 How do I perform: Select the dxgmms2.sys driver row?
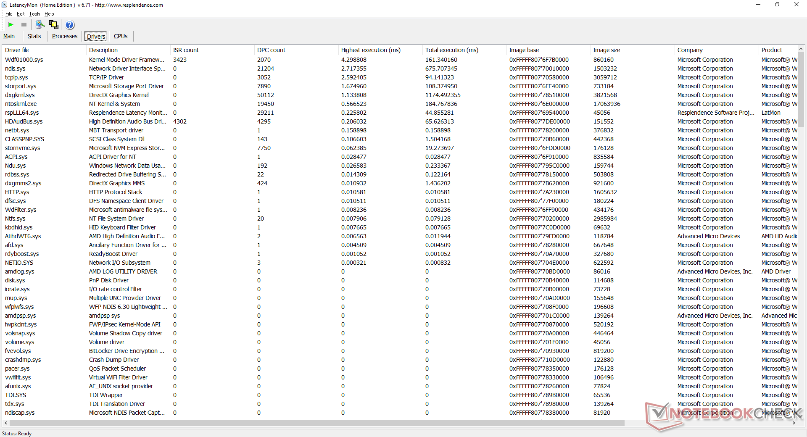[x=400, y=183]
